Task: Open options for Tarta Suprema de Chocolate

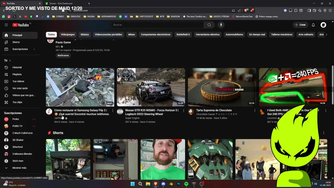Action: tap(255, 111)
